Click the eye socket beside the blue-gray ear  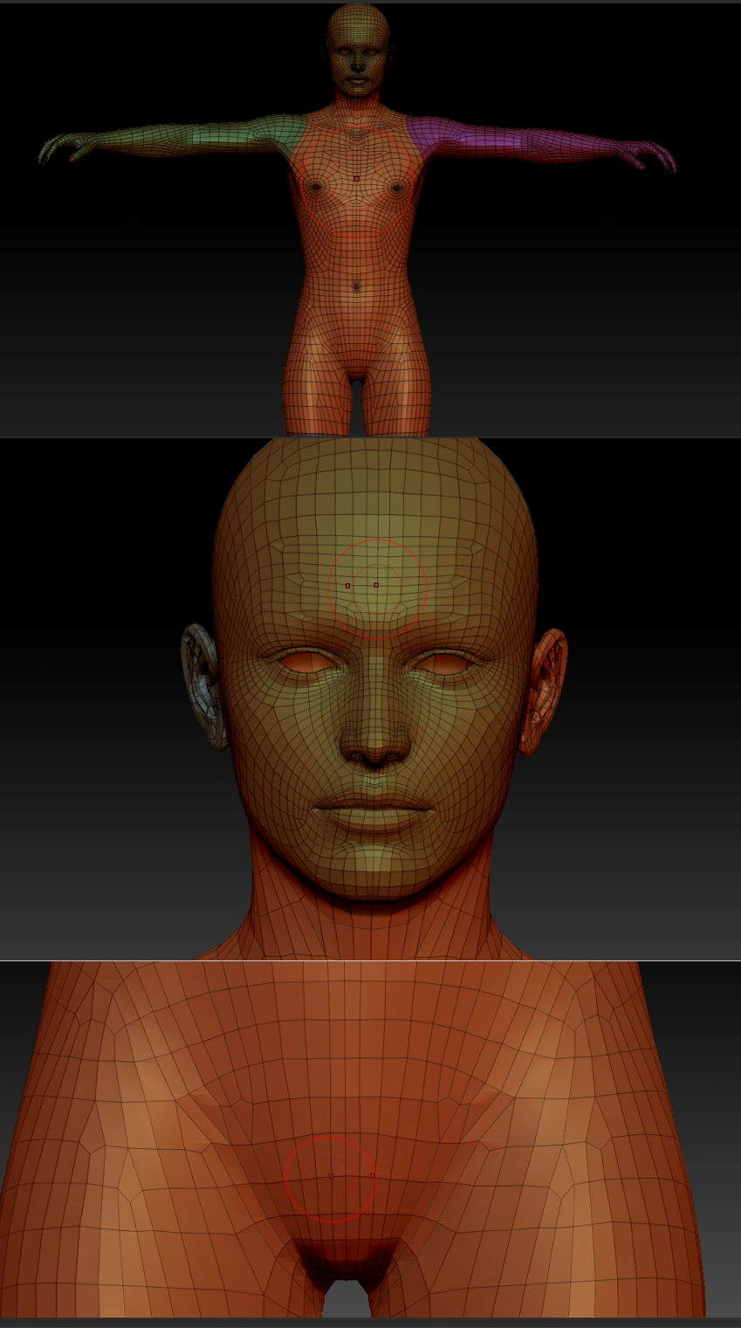307,662
